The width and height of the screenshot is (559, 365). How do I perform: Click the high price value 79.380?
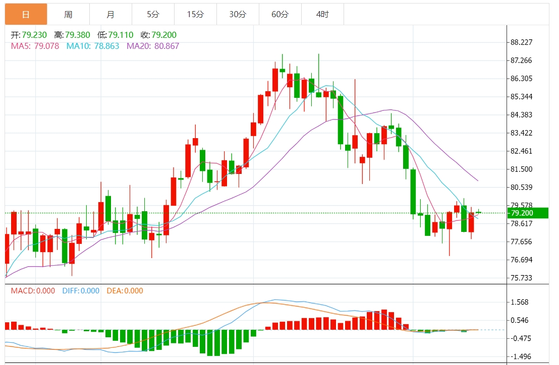77,35
